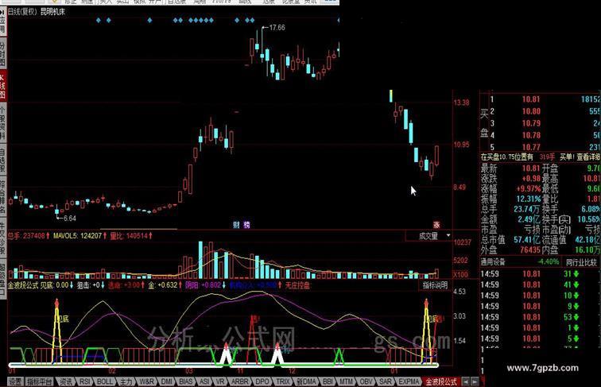601x387 pixels.
Task: Click the first 14:59 trade record row
Action: (x=541, y=274)
